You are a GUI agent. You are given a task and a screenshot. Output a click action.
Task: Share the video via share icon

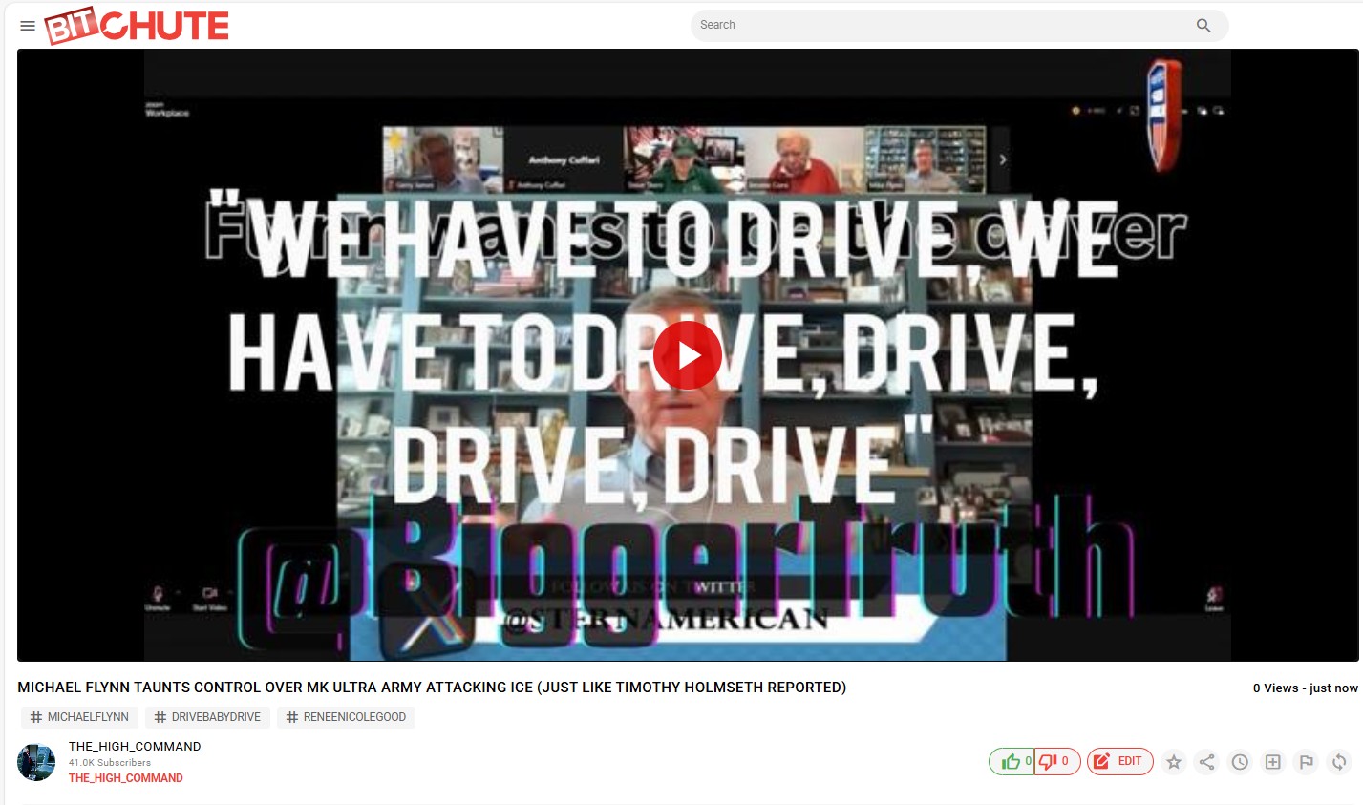1207,762
